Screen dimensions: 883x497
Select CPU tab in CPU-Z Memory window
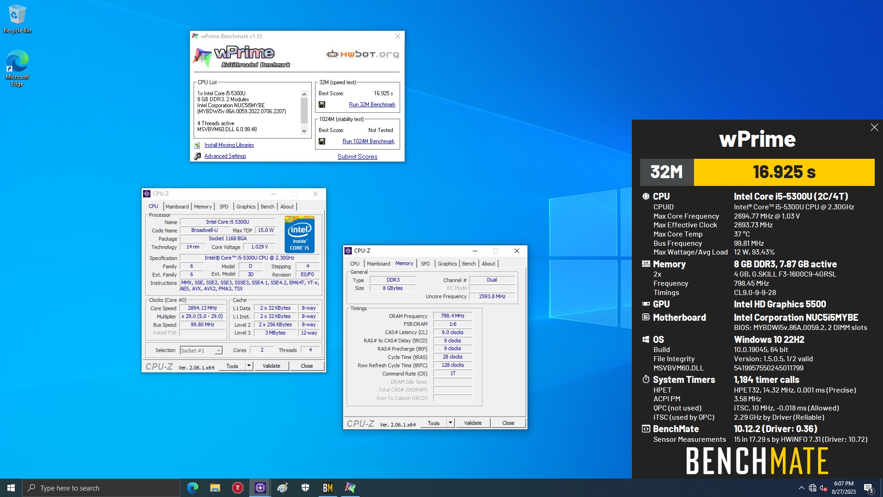click(x=355, y=264)
